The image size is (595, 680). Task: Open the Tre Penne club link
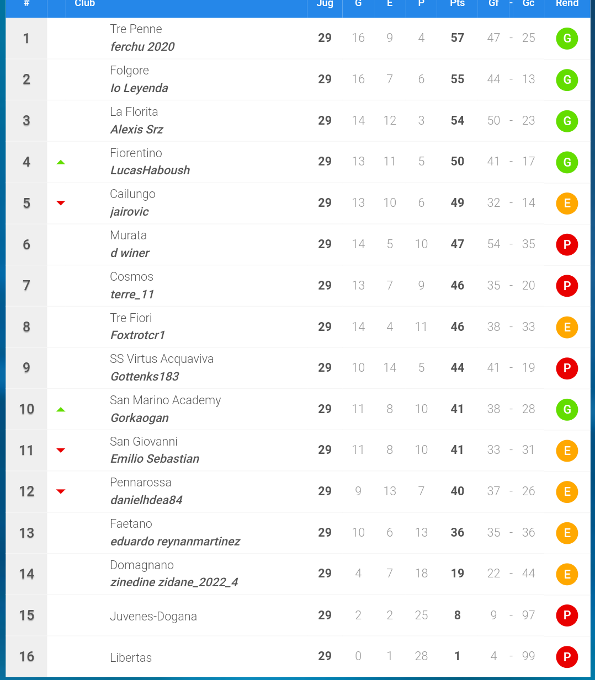click(x=136, y=29)
